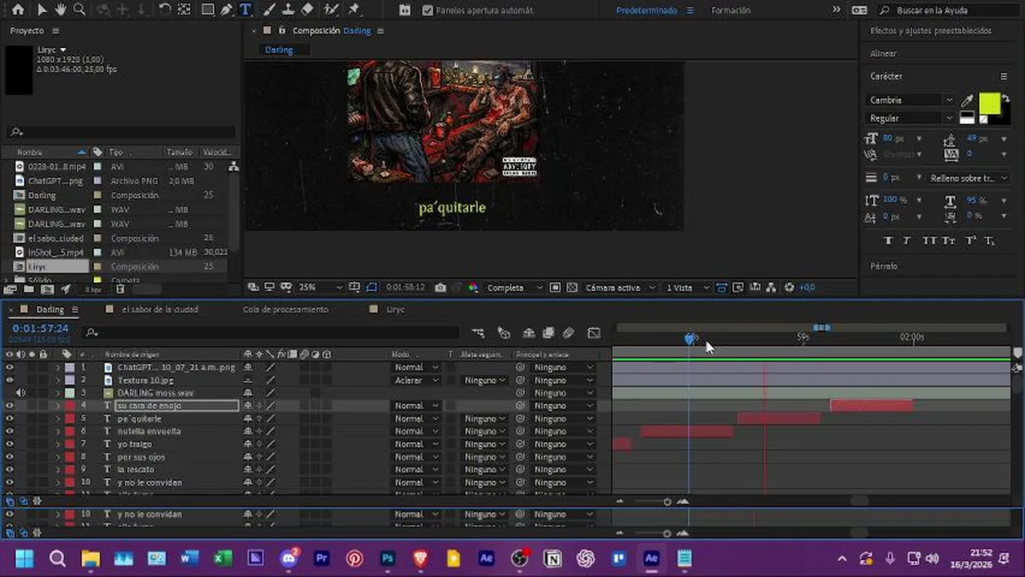Click the yellow-green fill color swatch

(x=989, y=104)
